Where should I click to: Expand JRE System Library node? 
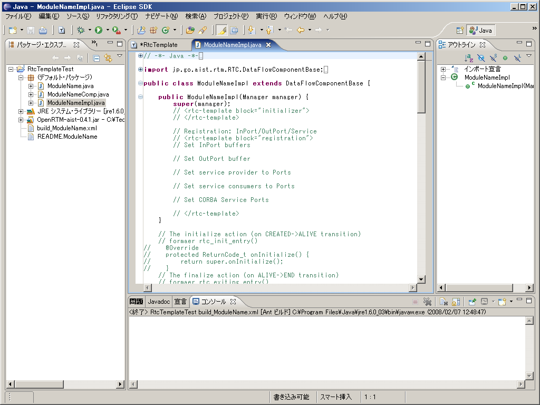(x=21, y=111)
